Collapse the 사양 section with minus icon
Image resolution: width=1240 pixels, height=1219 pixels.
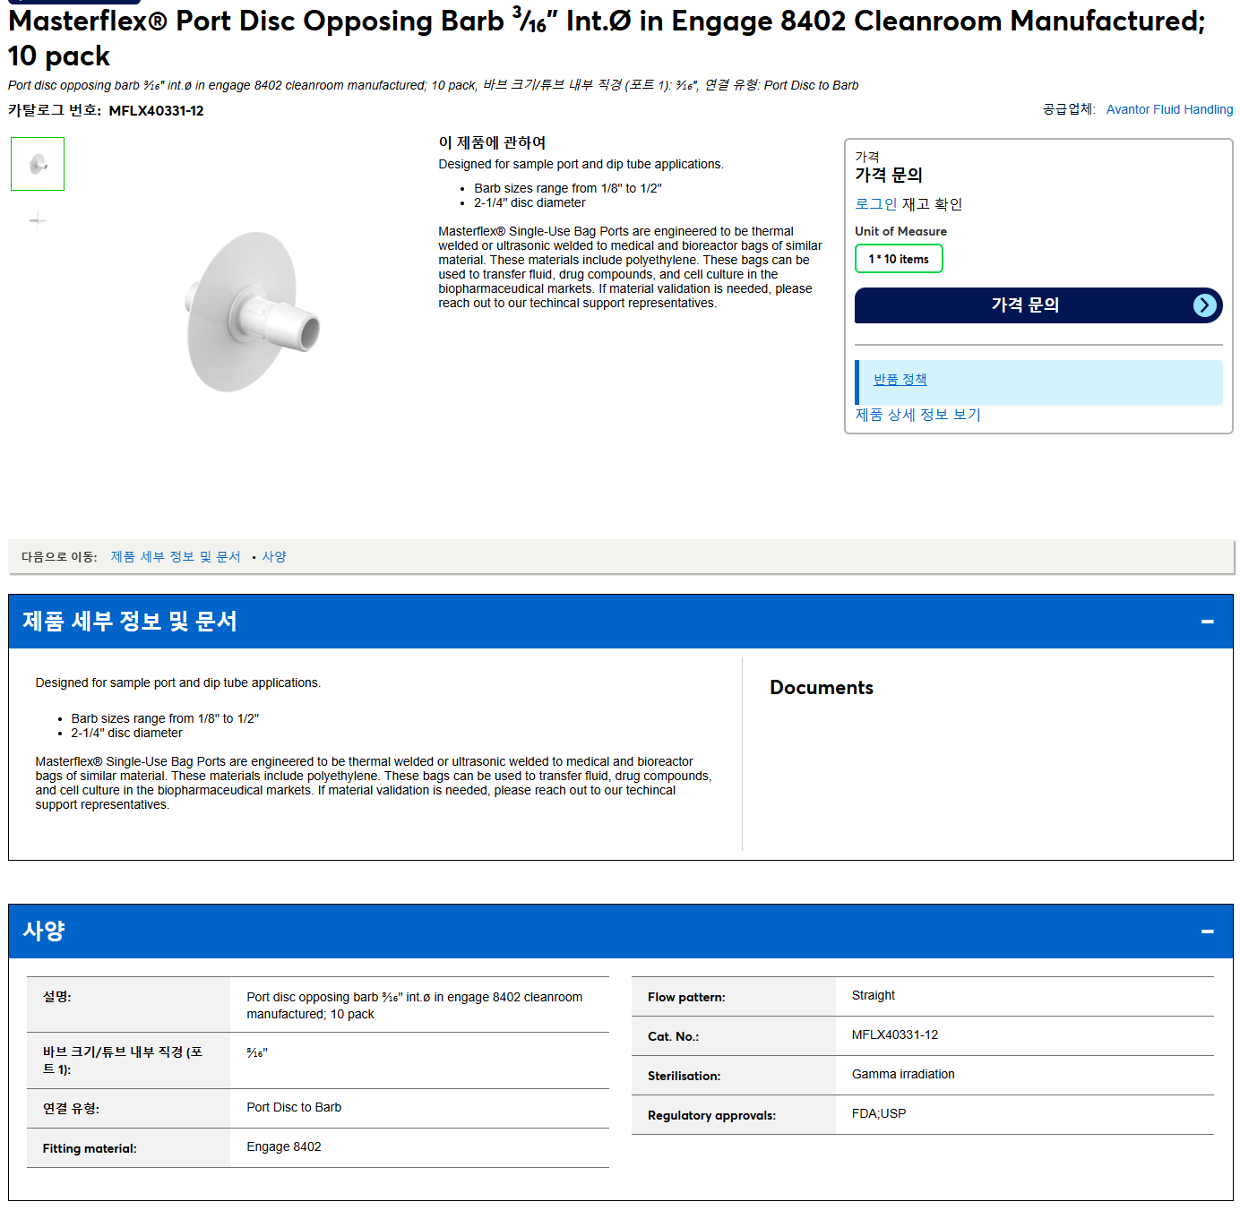click(x=1207, y=931)
